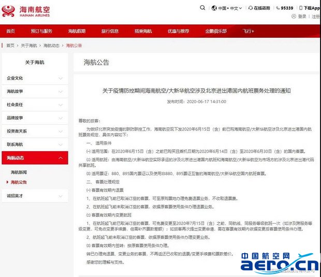This screenshot has width=321, height=277.
Task: Click the globe region icon
Action: [x=214, y=8]
